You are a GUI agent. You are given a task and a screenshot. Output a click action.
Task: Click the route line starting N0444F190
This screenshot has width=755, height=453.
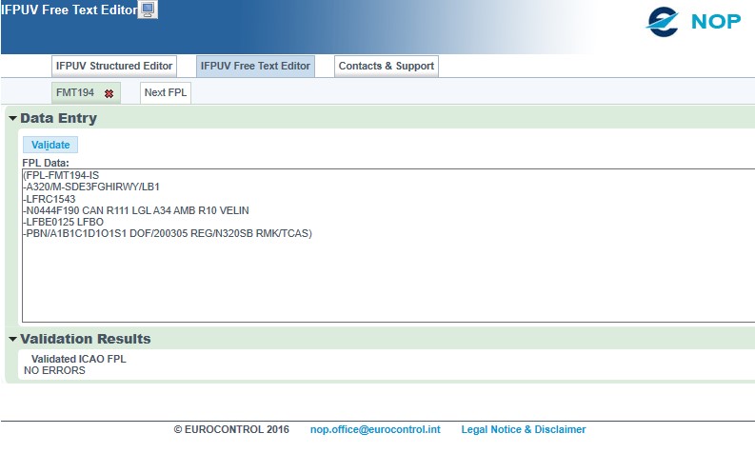pos(136,210)
